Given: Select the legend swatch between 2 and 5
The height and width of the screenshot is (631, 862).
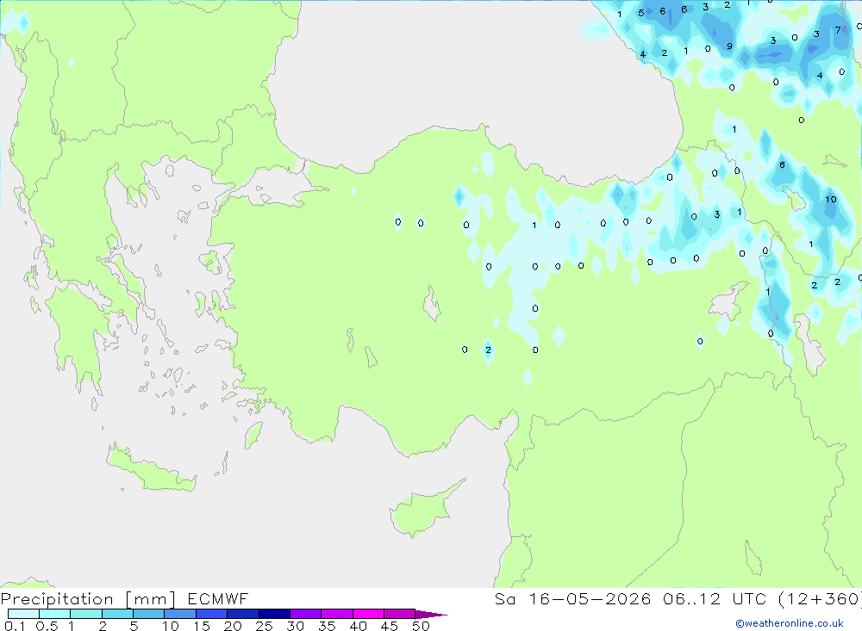Looking at the screenshot, I should click(117, 614).
